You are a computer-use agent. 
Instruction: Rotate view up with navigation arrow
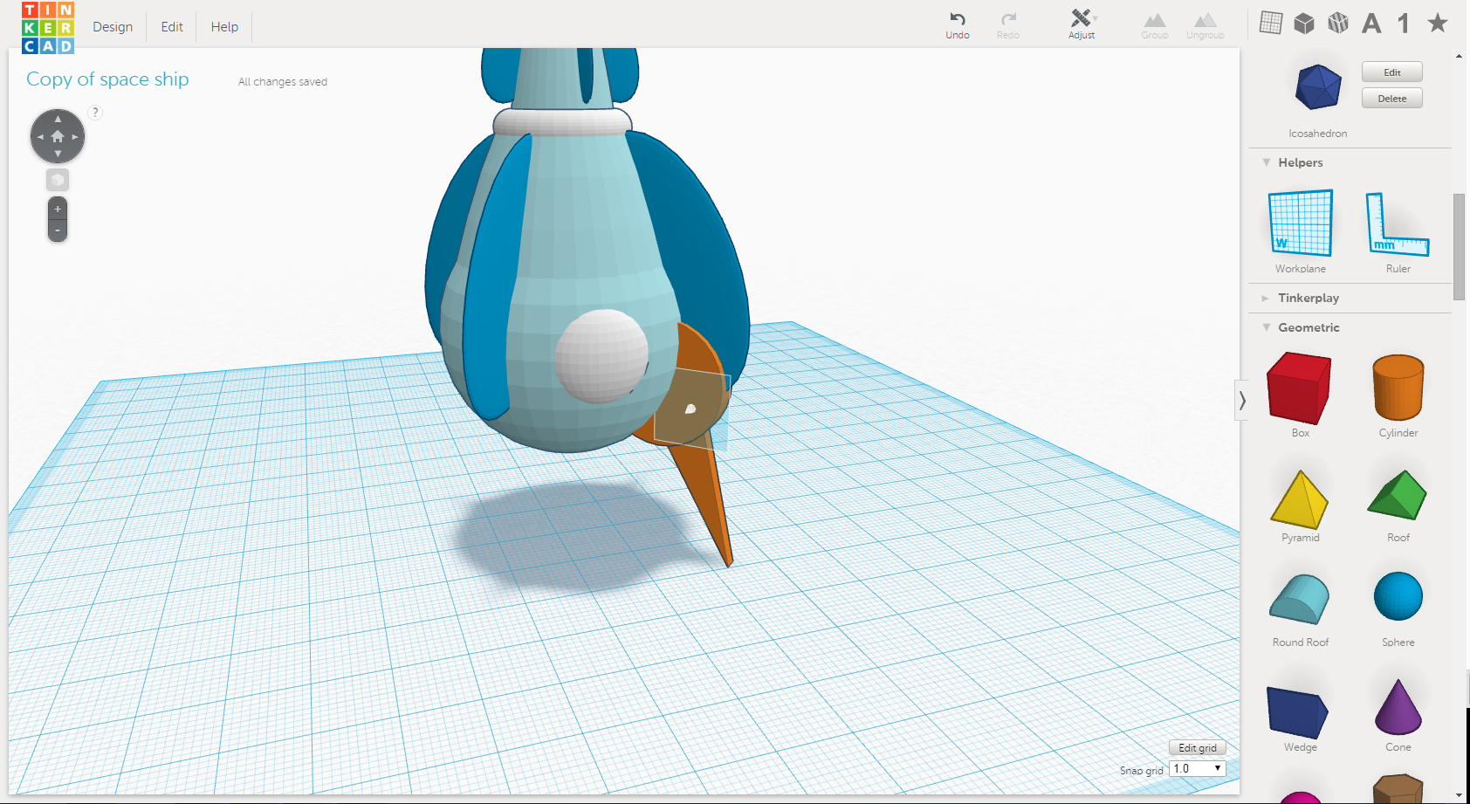point(58,119)
